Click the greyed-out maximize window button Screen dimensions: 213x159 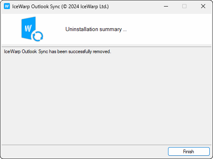pos(184,6)
